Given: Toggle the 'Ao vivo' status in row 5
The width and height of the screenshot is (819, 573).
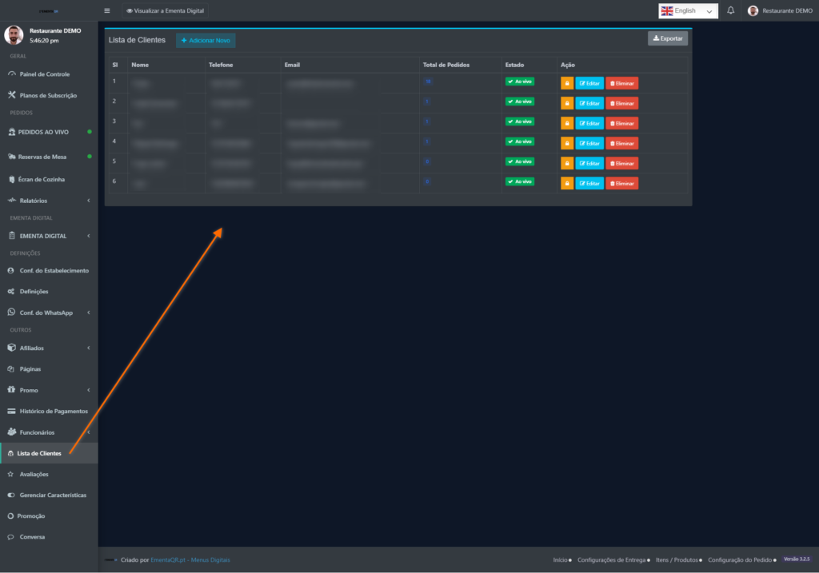Looking at the screenshot, I should point(519,161).
